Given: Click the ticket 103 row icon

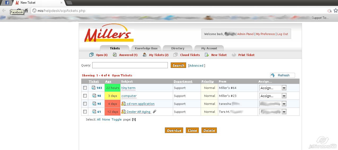Looking at the screenshot, I should click(93, 88).
